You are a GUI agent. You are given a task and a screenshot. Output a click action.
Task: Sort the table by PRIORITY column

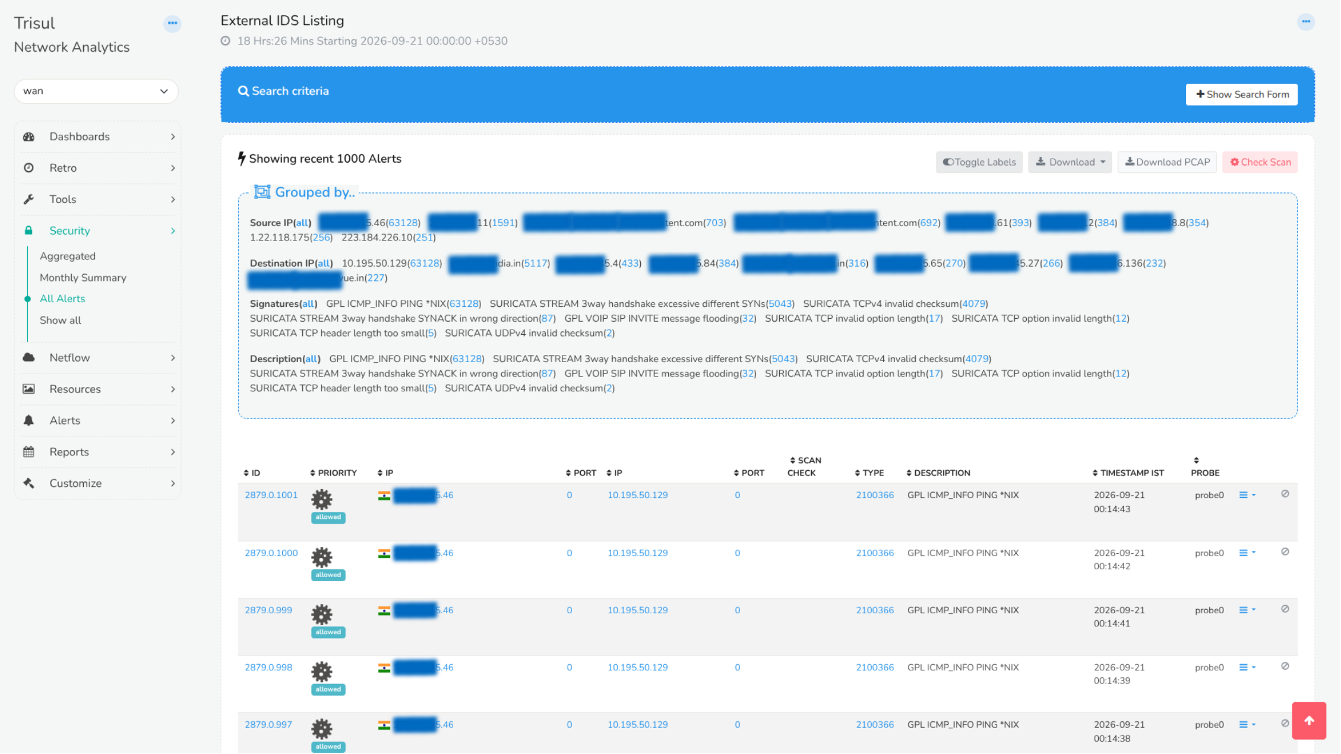(x=333, y=473)
